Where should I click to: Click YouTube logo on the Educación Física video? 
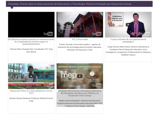48,85
